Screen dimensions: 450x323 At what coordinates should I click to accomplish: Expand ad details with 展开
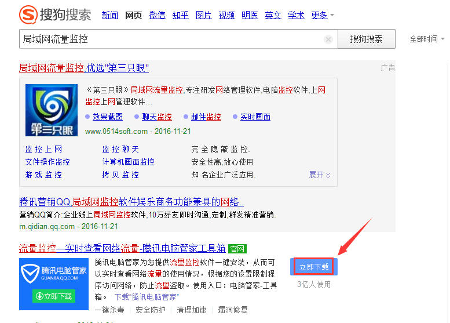coord(320,175)
